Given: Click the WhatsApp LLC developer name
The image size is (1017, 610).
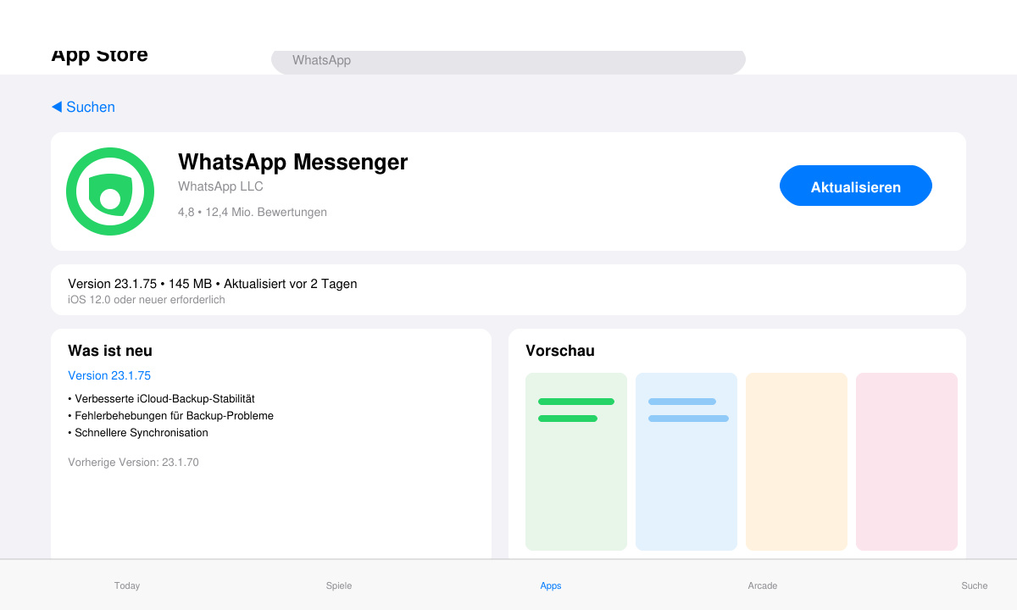Looking at the screenshot, I should pos(220,186).
